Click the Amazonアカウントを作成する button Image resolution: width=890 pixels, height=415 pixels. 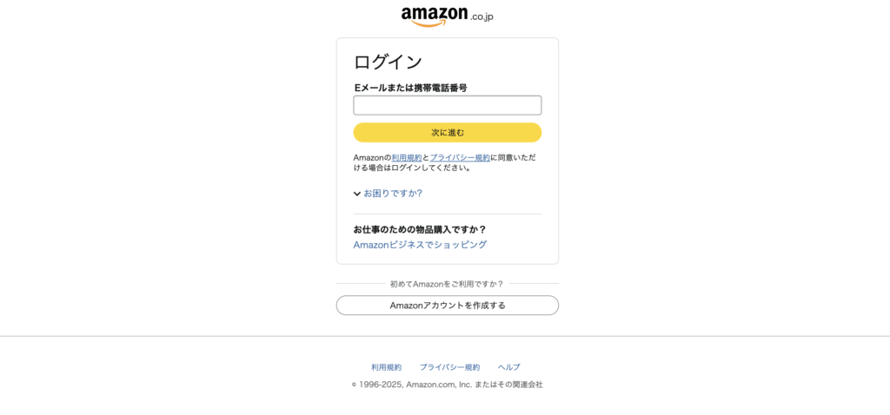[448, 306]
